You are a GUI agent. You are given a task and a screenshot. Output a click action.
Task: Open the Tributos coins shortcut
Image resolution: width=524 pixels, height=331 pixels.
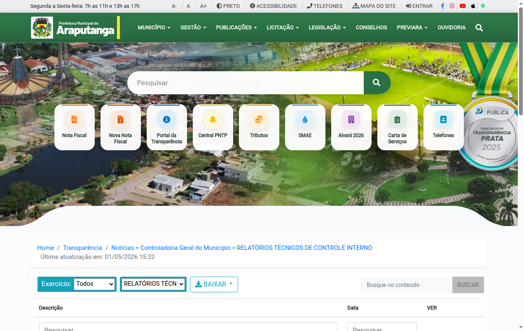(x=259, y=127)
